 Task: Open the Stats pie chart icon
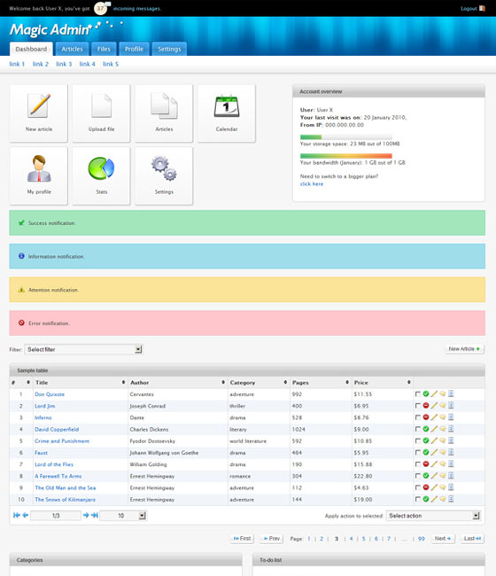point(101,168)
